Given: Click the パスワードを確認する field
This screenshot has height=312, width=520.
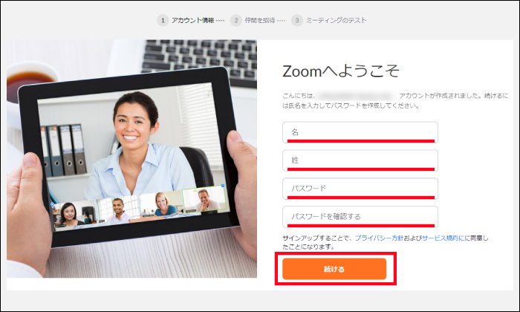Looking at the screenshot, I should 360,217.
